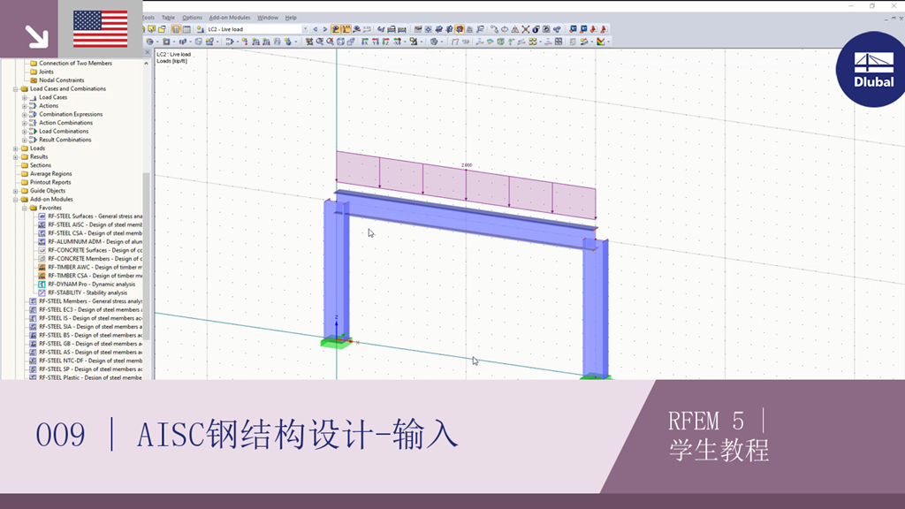This screenshot has width=905, height=509.
Task: Expand Action Combinations tree node
Action: pos(24,123)
